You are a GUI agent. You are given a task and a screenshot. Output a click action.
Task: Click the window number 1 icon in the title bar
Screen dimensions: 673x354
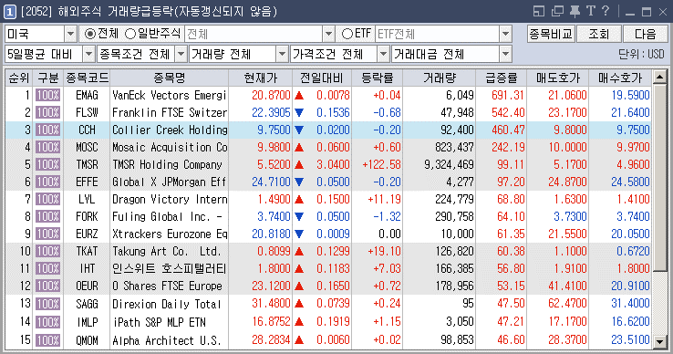point(9,12)
